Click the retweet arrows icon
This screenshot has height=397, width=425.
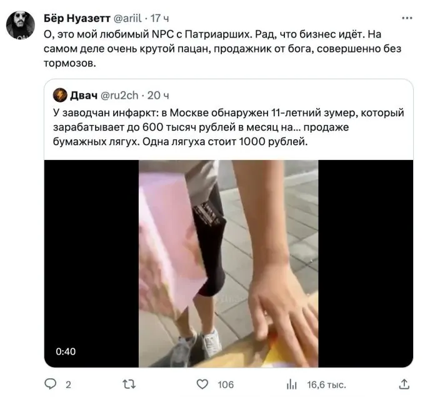[129, 384]
